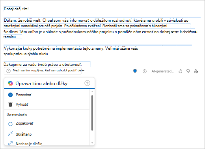
Task: Choose Ponechať to keep the draft
Action: (x=47, y=95)
